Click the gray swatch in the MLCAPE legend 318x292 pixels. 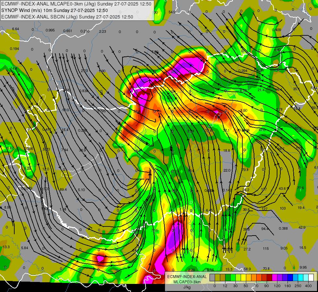pyautogui.click(x=212, y=277)
